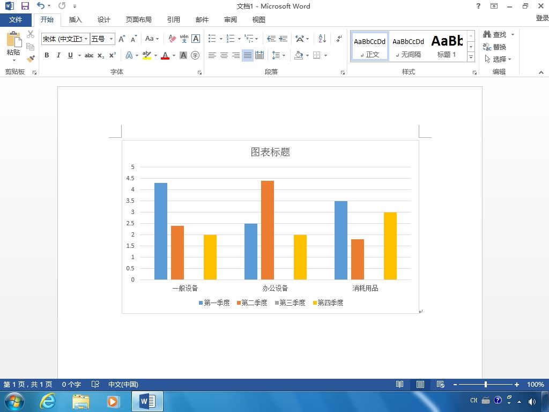Increase font size with grow font icon

click(122, 39)
